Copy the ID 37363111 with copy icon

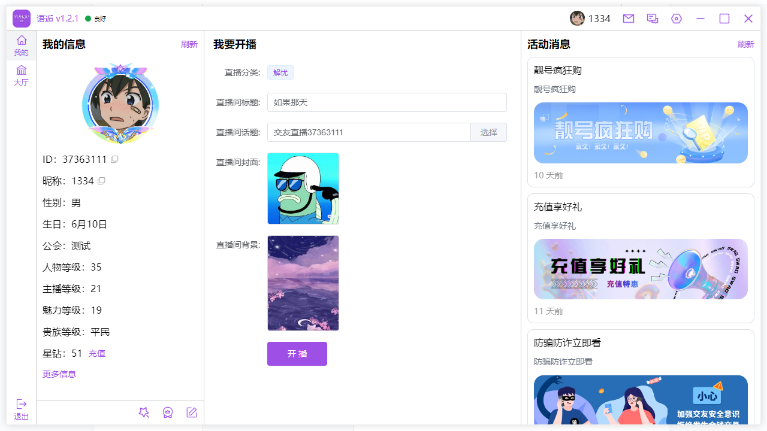coord(114,159)
